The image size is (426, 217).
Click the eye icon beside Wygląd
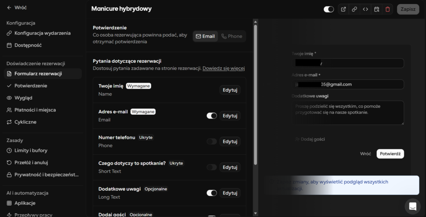click(x=9, y=98)
